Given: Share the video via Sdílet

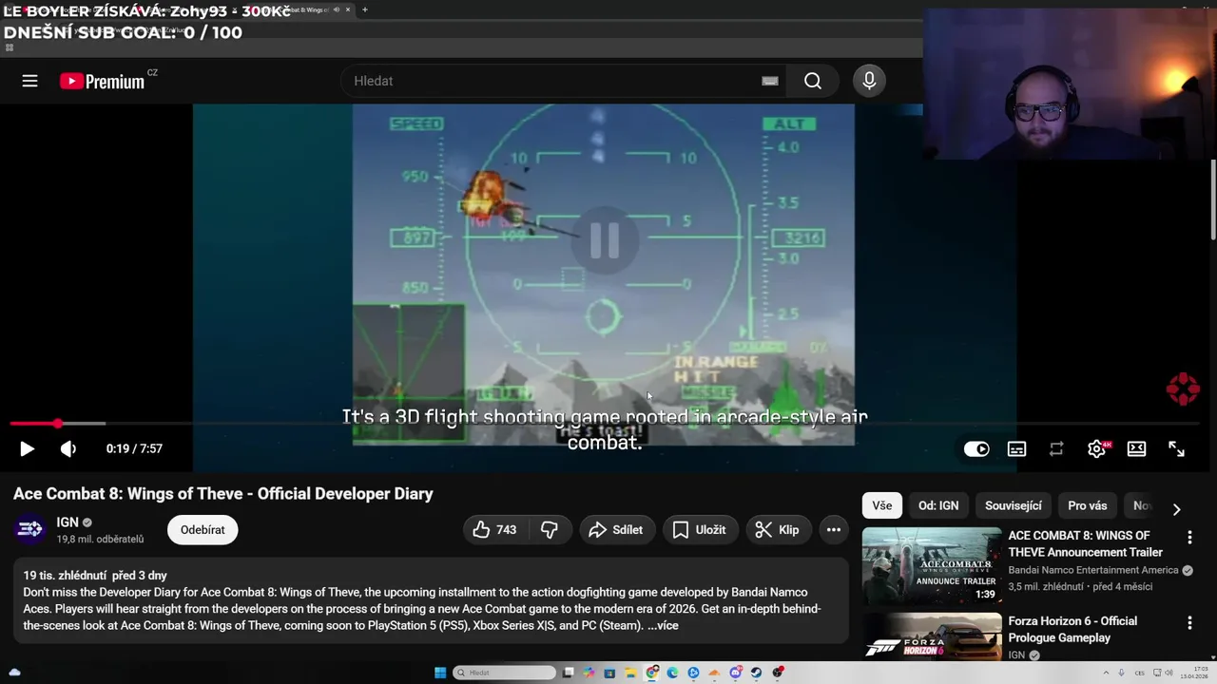Looking at the screenshot, I should [615, 529].
